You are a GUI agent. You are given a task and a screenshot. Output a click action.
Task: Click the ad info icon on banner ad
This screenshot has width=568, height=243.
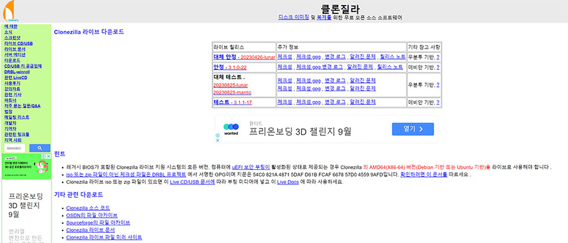[x=218, y=135]
